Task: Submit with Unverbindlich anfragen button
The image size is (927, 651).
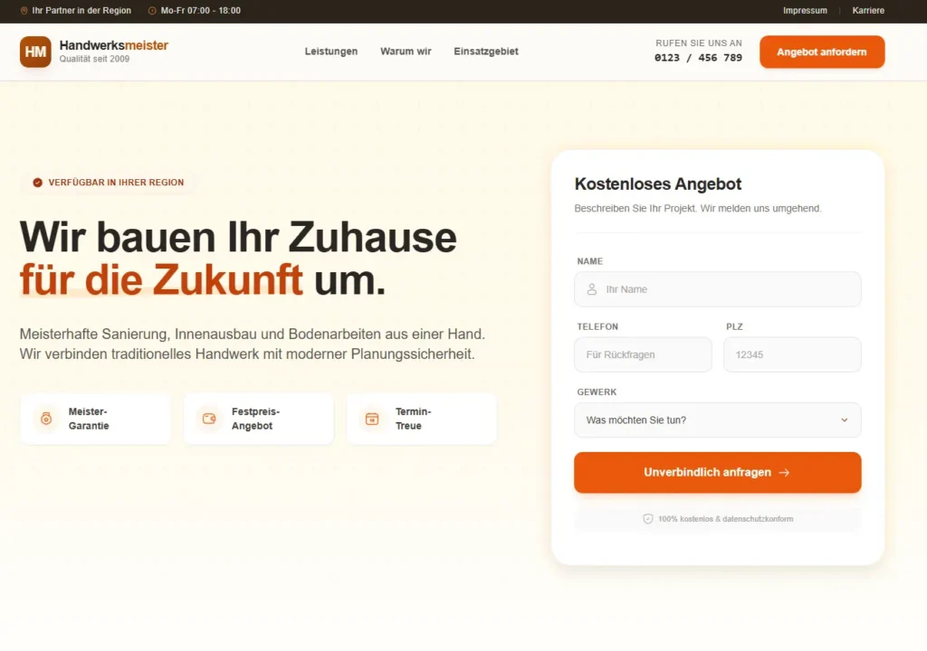Action: (x=717, y=472)
